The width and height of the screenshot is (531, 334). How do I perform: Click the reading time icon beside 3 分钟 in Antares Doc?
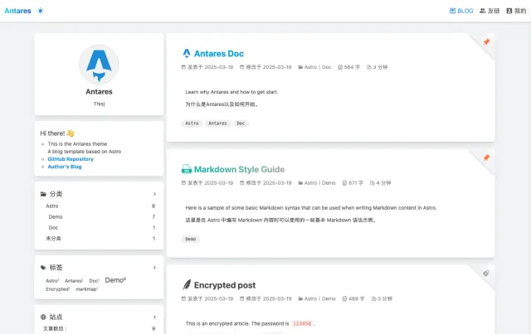pyautogui.click(x=368, y=67)
